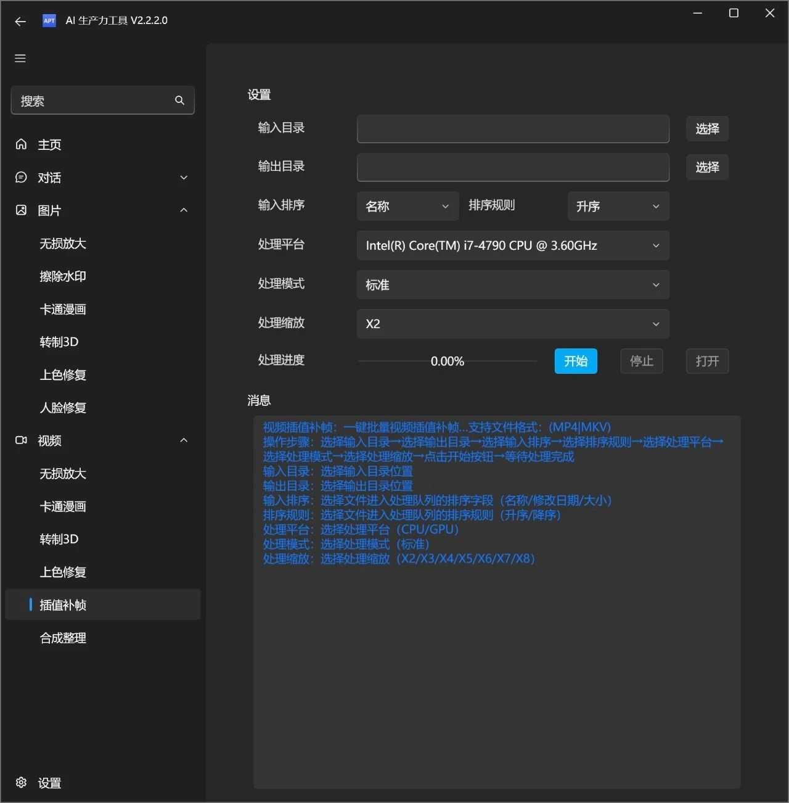Open 设置 at sidebar bottom
Screen dimensions: 789x803
[x=103, y=783]
